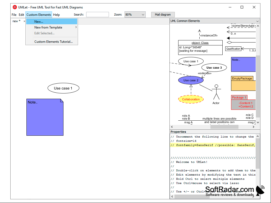Pick the someStereotype dashed relation

241,27
